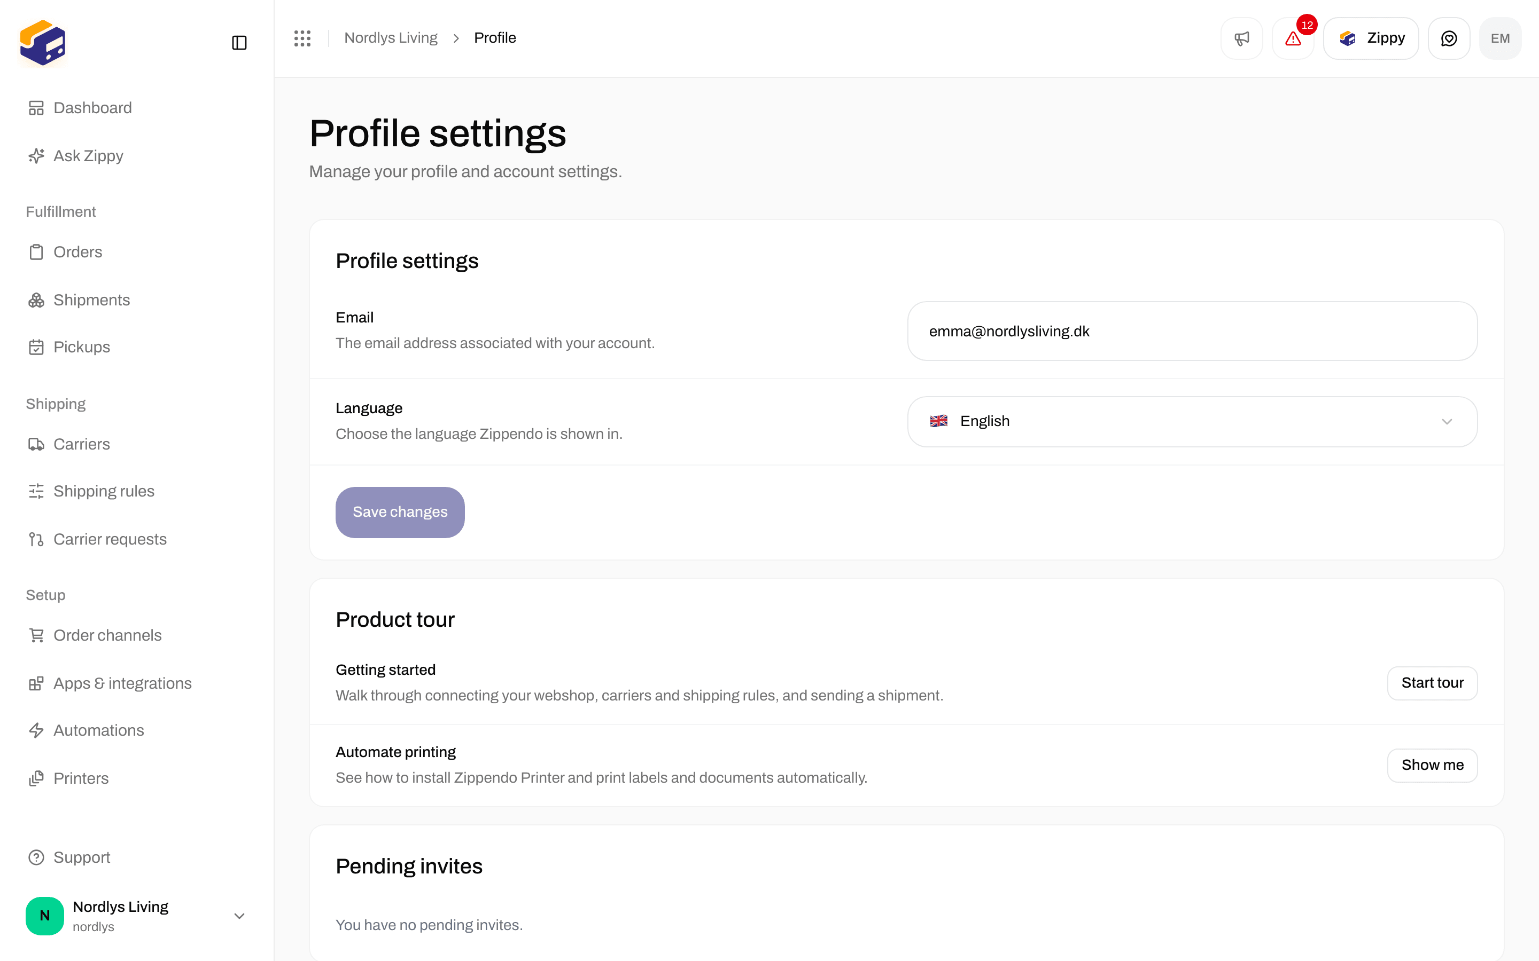Click the Dashboard icon in sidebar
1539x961 pixels.
pos(36,108)
